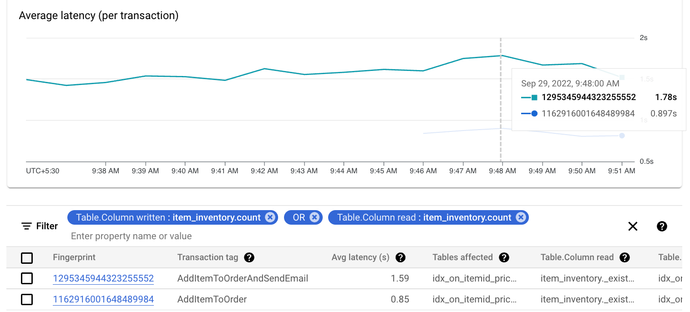Click the help icon next to Transaction tag
The image size is (690, 312).
coord(249,257)
